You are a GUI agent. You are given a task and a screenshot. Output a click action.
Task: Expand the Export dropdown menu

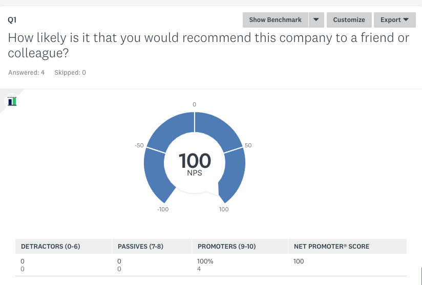point(394,20)
